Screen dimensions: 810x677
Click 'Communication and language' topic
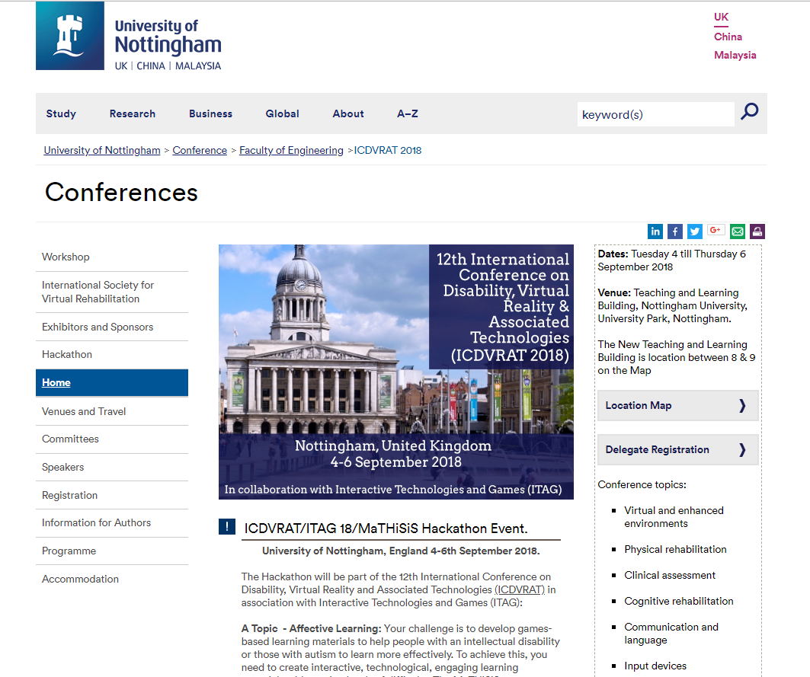coord(671,634)
